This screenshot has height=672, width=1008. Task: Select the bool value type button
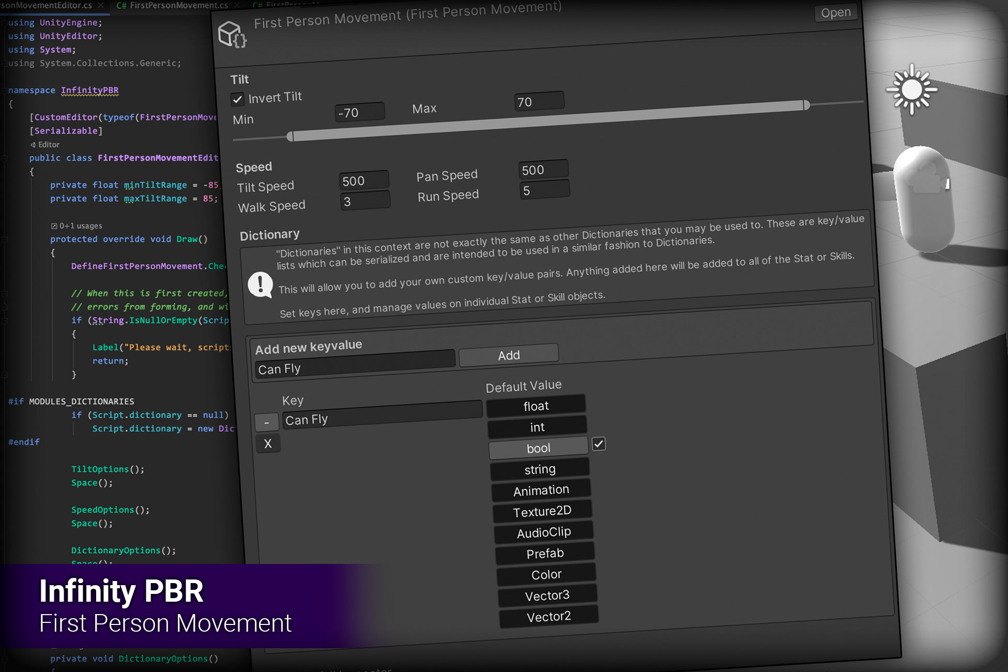(x=538, y=448)
